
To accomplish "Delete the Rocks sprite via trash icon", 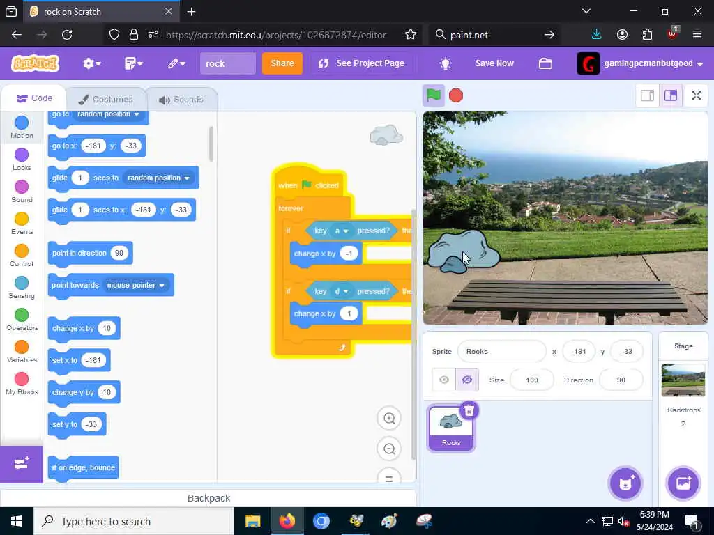I will [469, 410].
